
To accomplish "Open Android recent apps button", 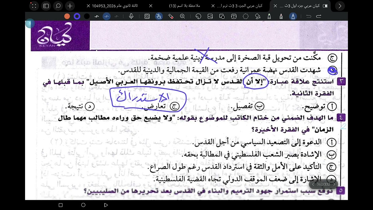I will pos(61,205).
